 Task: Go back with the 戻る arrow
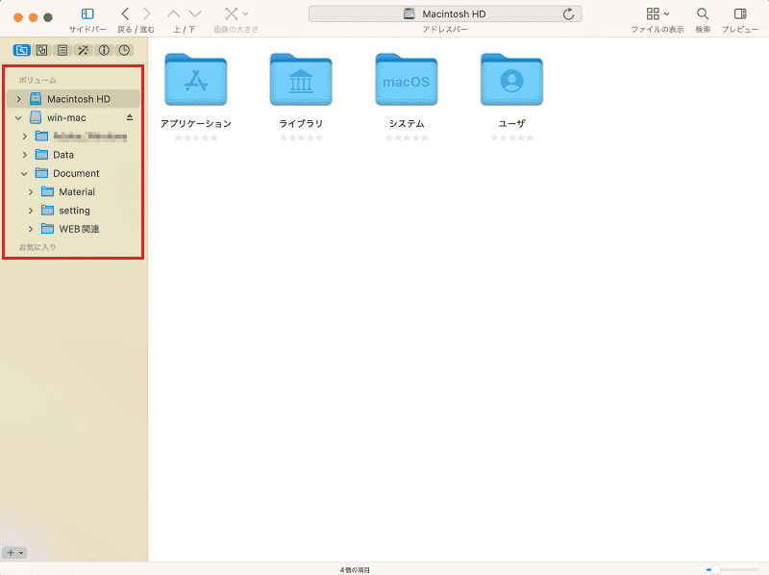[126, 13]
